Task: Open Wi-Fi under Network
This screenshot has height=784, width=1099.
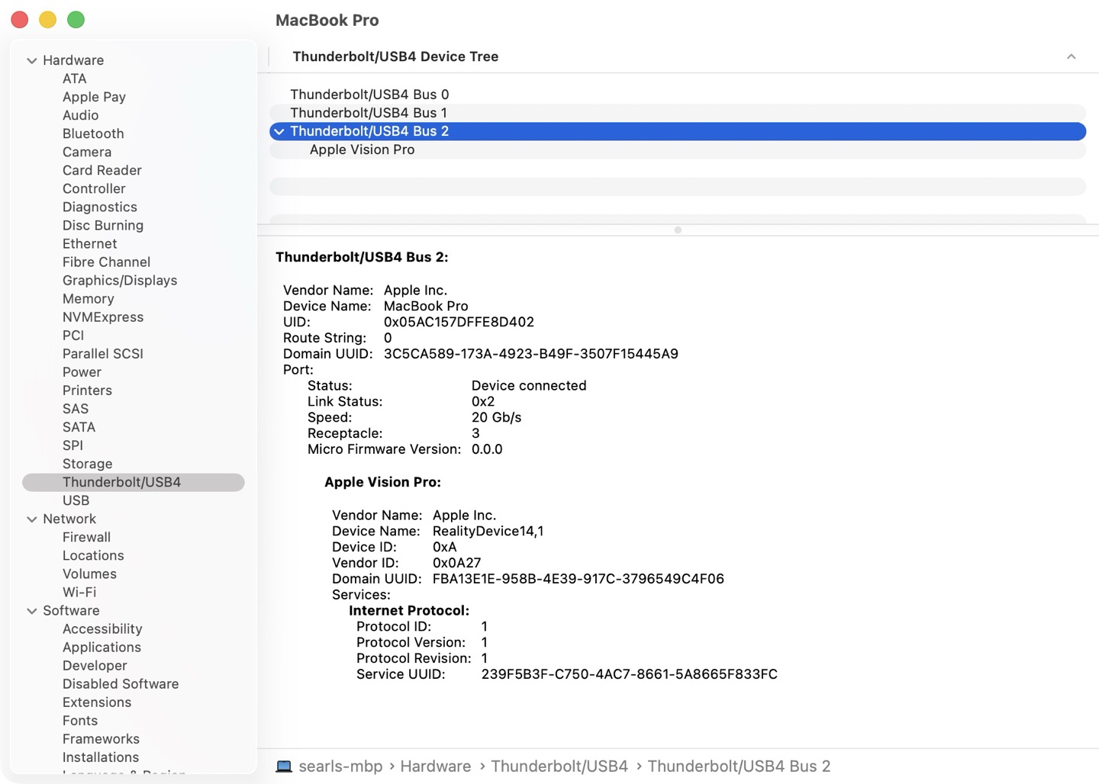Action: tap(79, 593)
